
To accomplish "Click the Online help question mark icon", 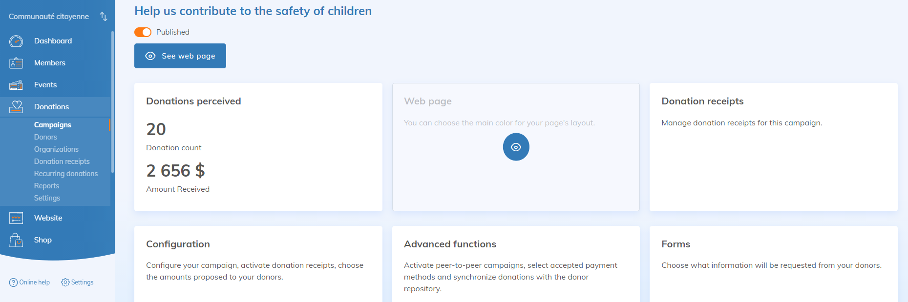I will click(x=13, y=282).
